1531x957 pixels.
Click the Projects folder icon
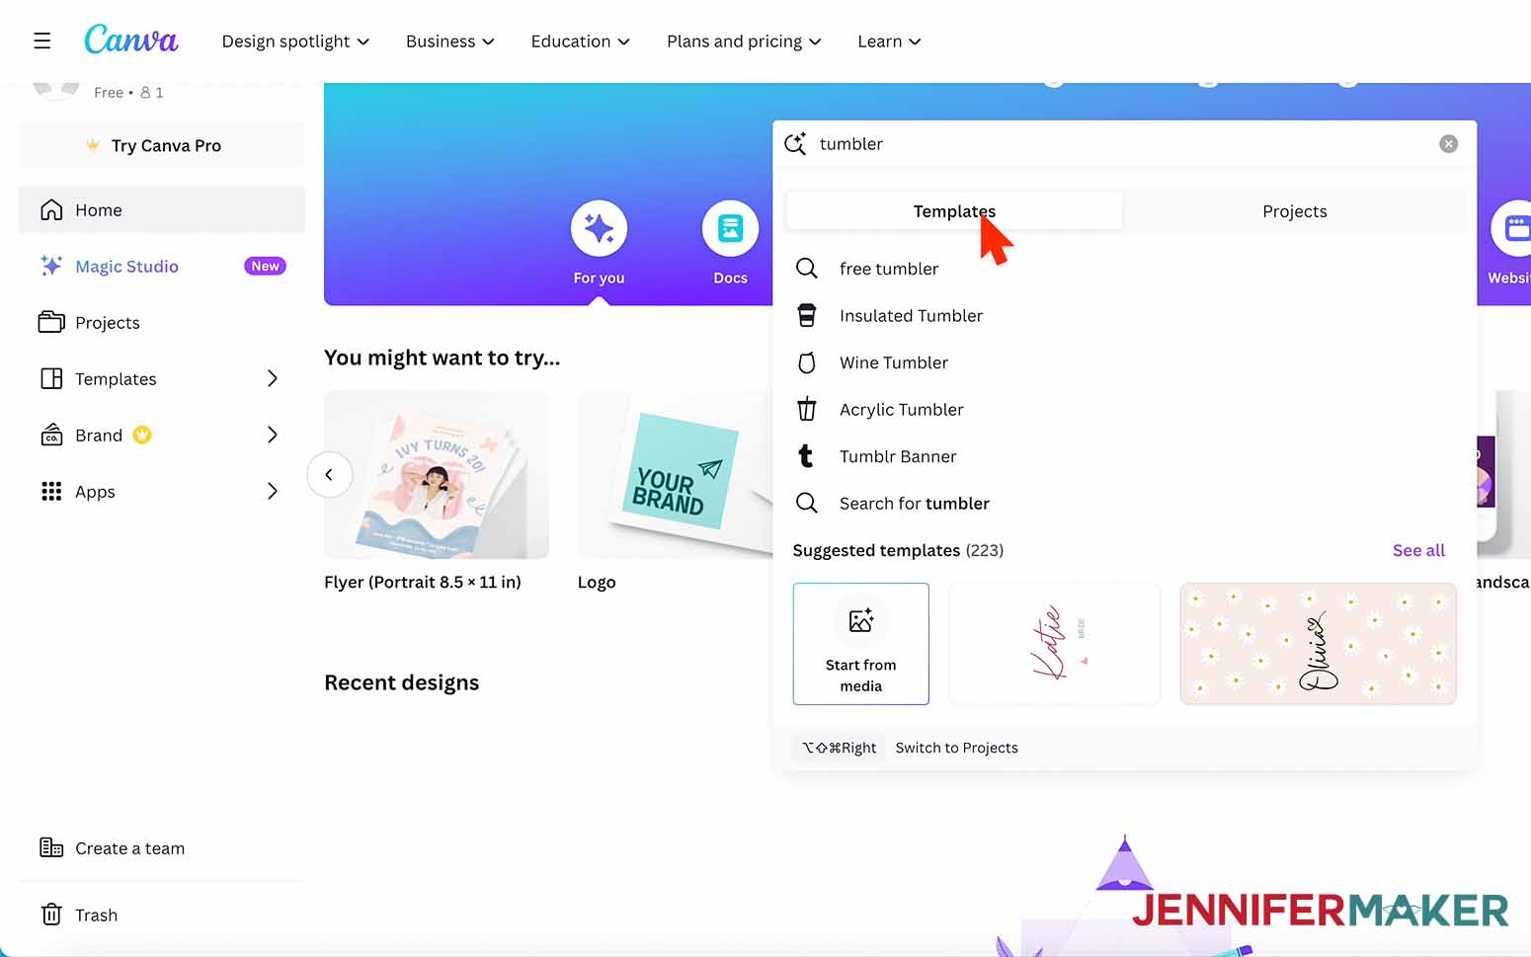51,322
